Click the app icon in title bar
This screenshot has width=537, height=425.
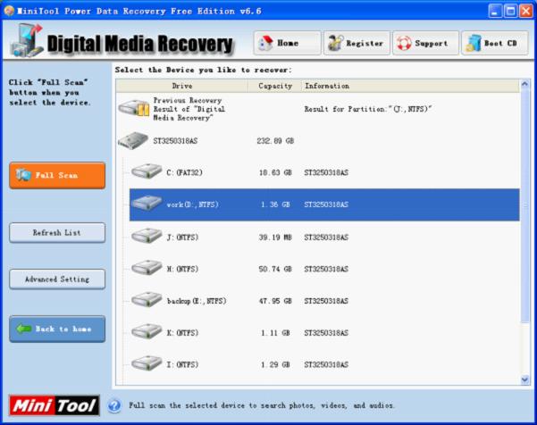tap(9, 11)
